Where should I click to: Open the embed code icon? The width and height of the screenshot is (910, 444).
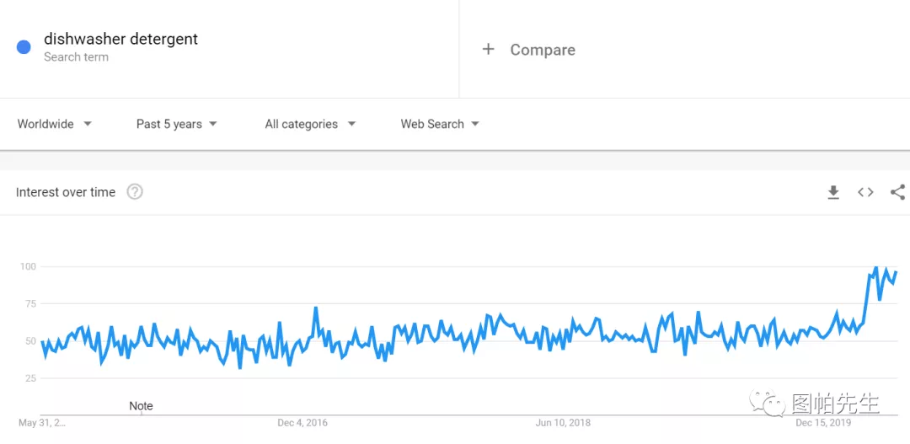pos(865,192)
